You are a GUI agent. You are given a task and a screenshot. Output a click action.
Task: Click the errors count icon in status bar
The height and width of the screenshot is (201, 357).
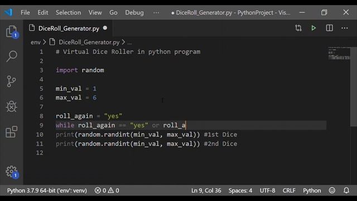(x=100, y=190)
